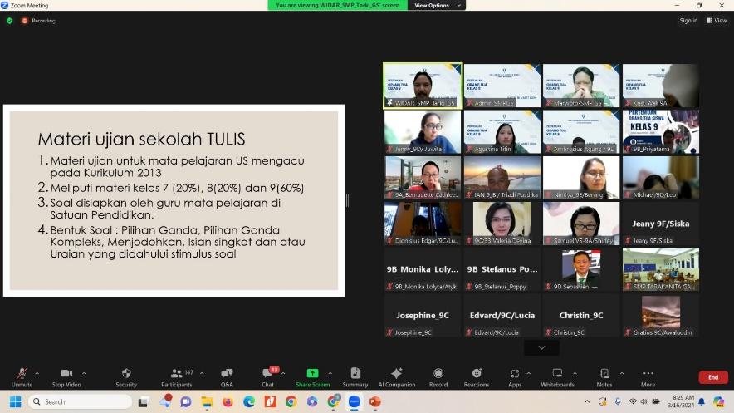Click the divider handle beside the shared slide
Viewport: 734px width, 413px height.
coord(347,200)
